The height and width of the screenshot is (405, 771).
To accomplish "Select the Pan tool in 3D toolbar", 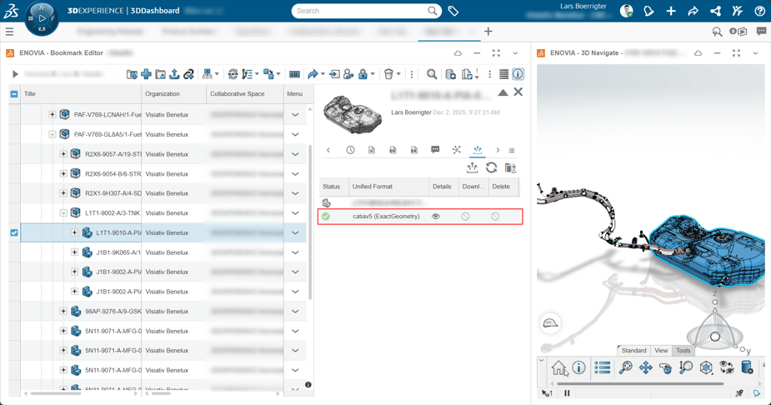I will point(646,367).
